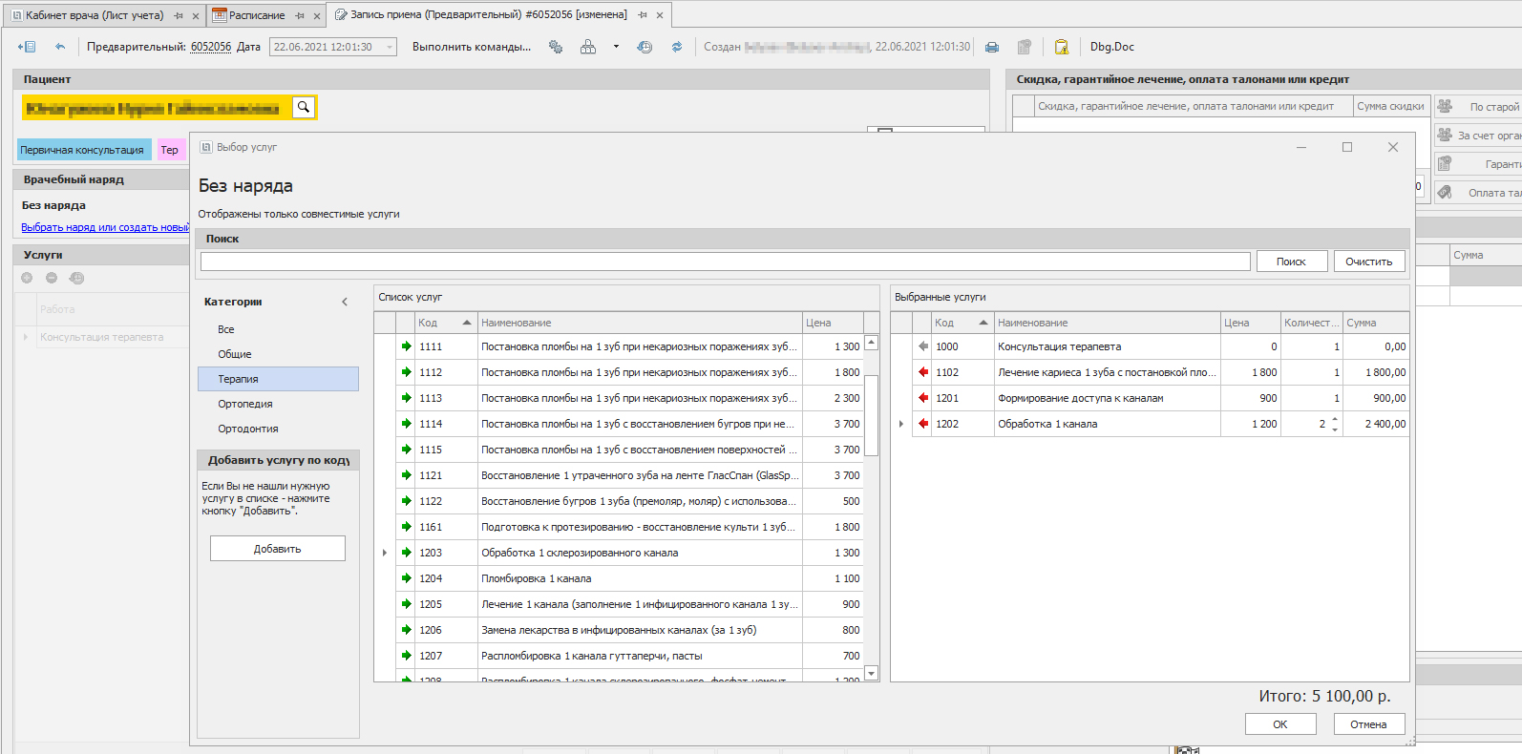Select the Ортодонтия category

tap(248, 429)
